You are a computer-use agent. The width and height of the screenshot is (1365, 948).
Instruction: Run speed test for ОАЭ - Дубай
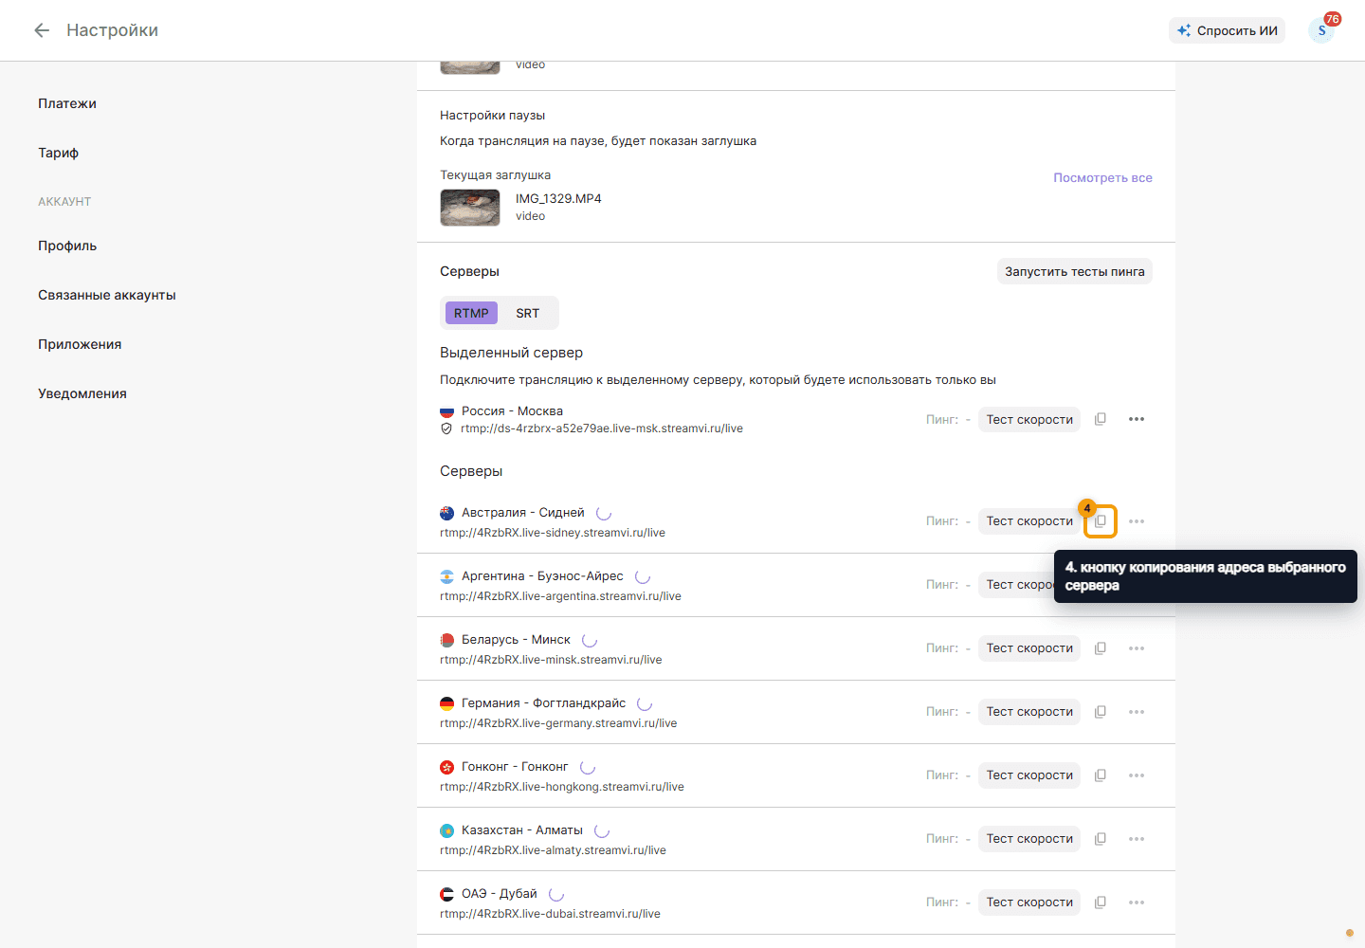click(x=1029, y=902)
